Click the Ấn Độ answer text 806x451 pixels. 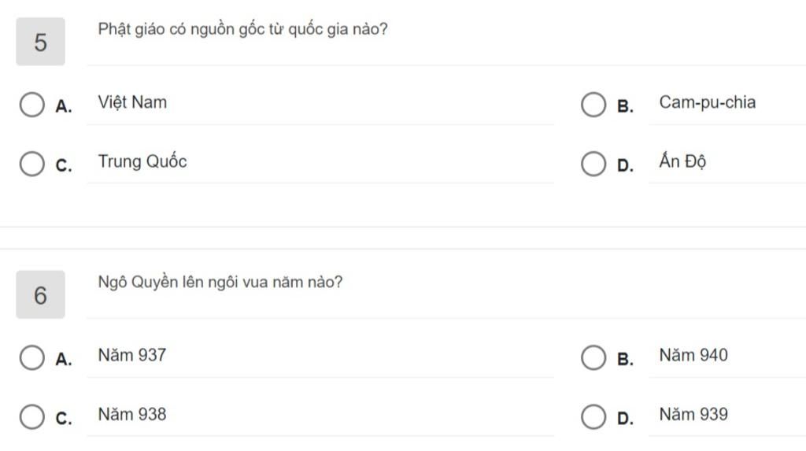[x=682, y=161]
